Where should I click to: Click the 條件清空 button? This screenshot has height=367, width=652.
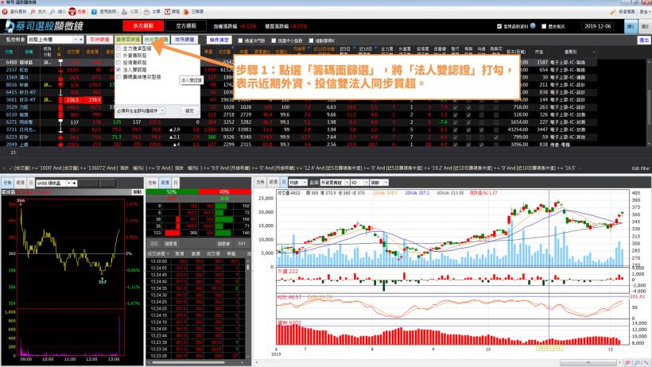point(219,38)
